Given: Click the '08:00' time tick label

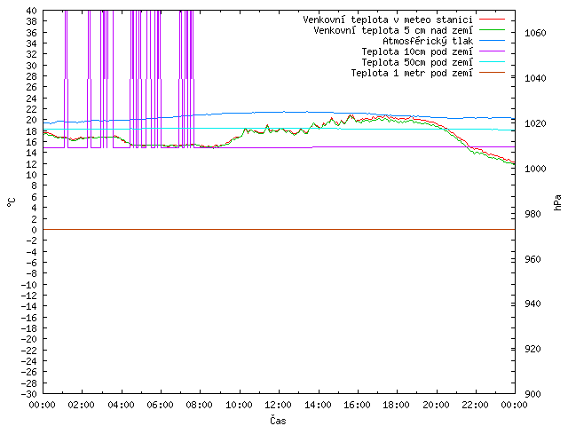Looking at the screenshot, I should point(200,405).
